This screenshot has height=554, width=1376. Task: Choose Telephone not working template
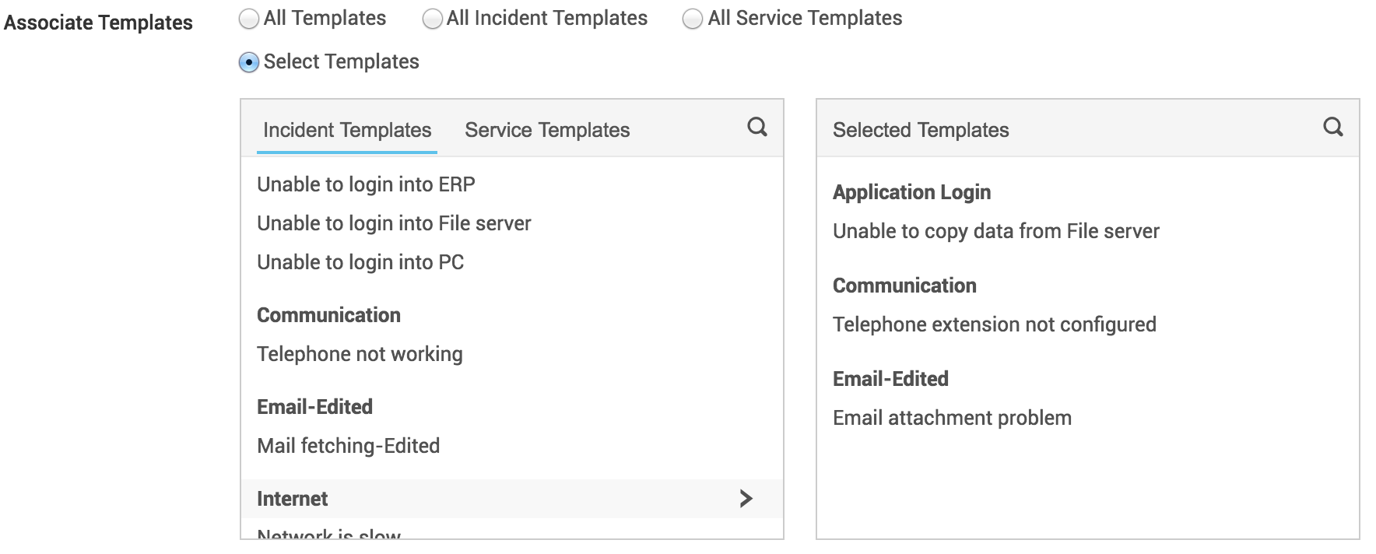tap(360, 354)
